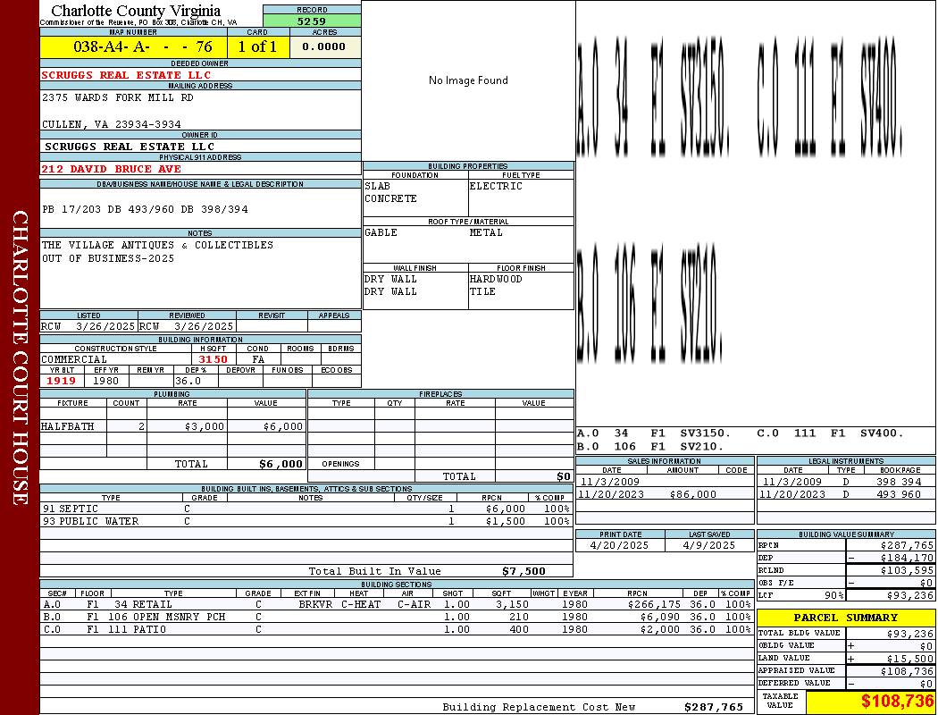Screen dimensions: 938x715
Task: Select physical address 212 DAVID BRUCE AVE
Action: (x=111, y=169)
